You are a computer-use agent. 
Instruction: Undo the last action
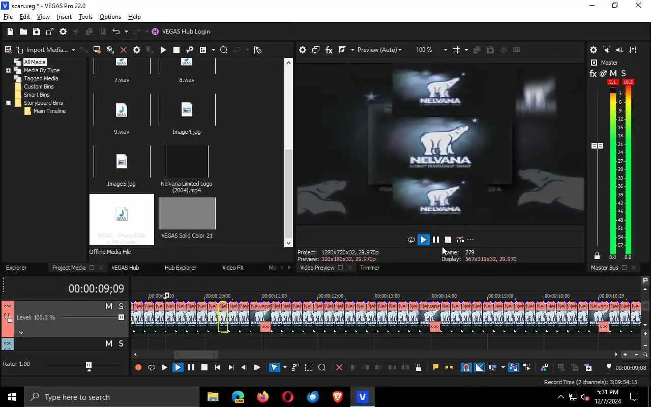point(116,32)
